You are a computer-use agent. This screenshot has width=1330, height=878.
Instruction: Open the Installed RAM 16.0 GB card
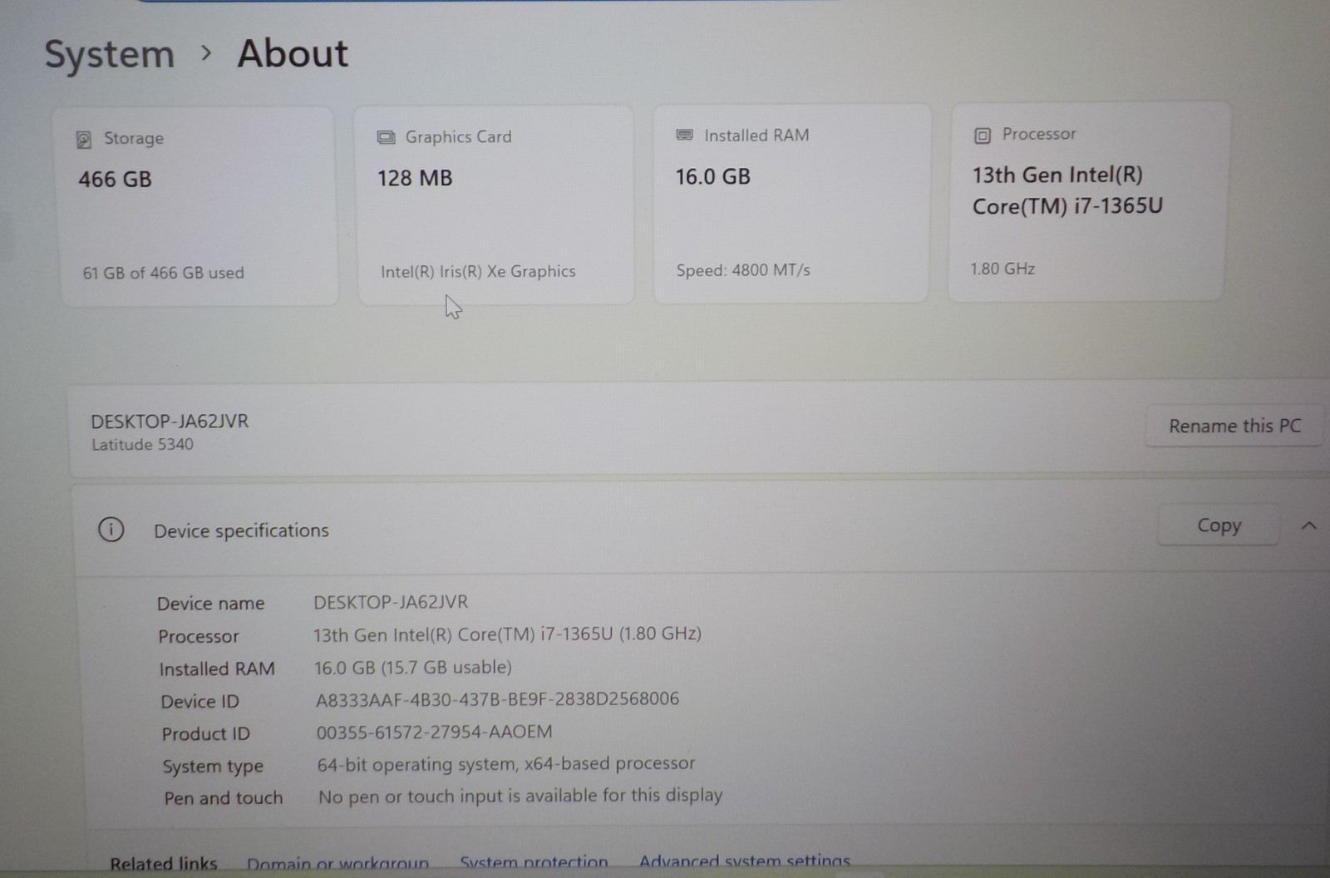[791, 204]
